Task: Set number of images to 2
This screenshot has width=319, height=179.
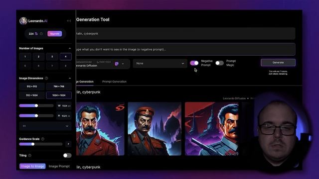Action: coord(38,57)
